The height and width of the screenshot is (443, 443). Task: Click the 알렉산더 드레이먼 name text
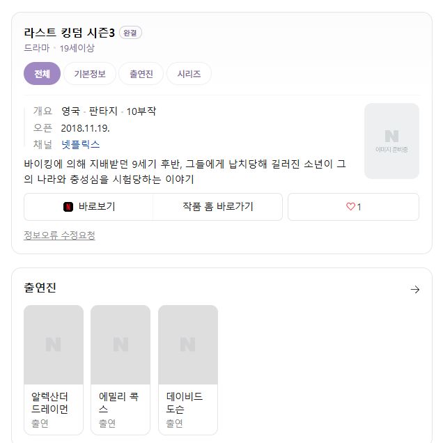click(x=49, y=403)
